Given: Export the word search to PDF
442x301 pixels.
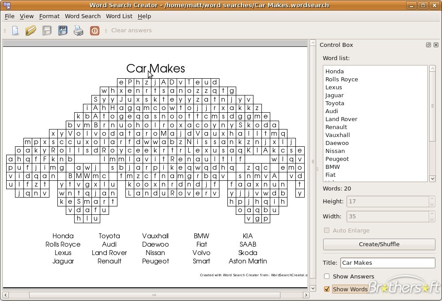Looking at the screenshot, I should (63, 30).
